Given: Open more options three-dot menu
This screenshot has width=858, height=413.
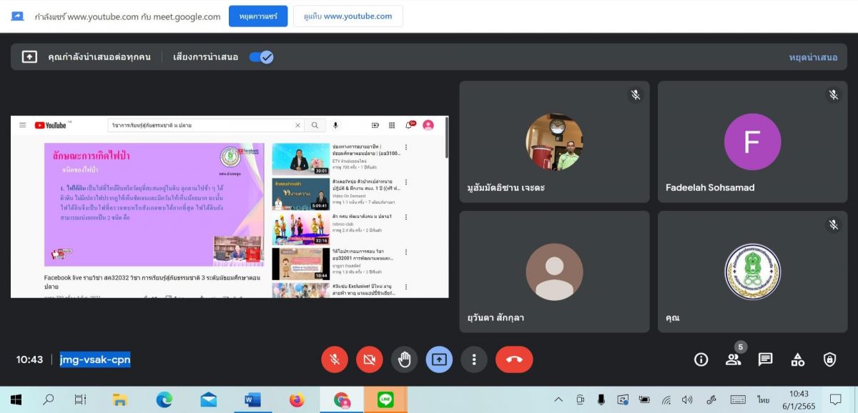Looking at the screenshot, I should (x=474, y=359).
